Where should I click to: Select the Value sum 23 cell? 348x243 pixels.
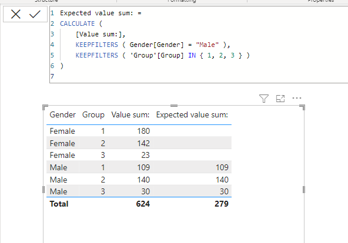(x=145, y=155)
